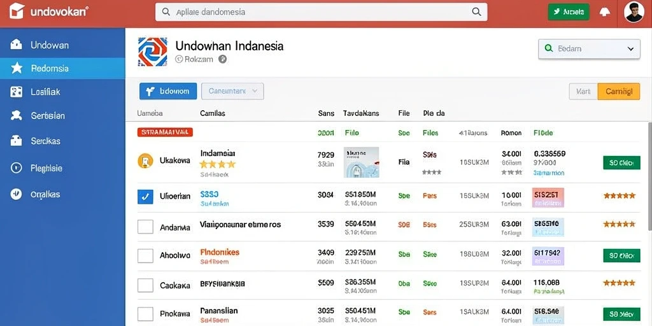Click the star icon beside Redomsia
Screen dimensions: 652x326
[x=17, y=68]
